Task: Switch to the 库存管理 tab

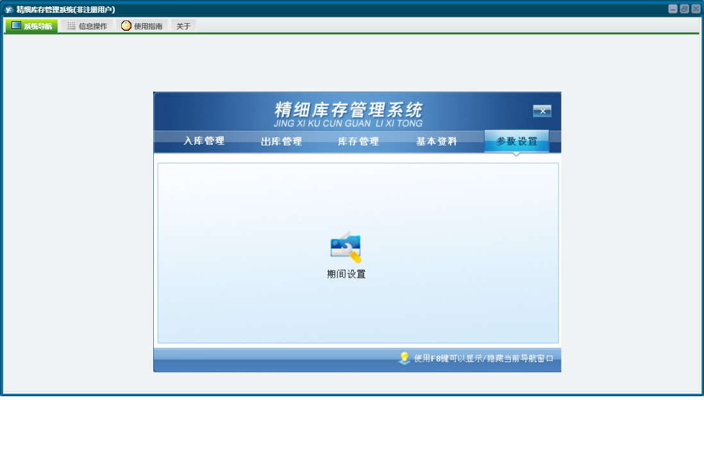Action: click(358, 142)
